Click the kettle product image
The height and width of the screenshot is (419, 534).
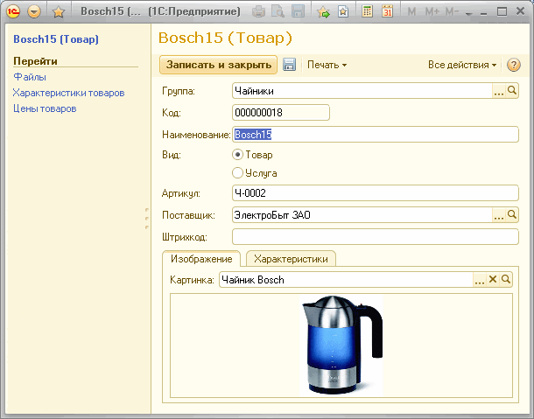click(x=341, y=346)
